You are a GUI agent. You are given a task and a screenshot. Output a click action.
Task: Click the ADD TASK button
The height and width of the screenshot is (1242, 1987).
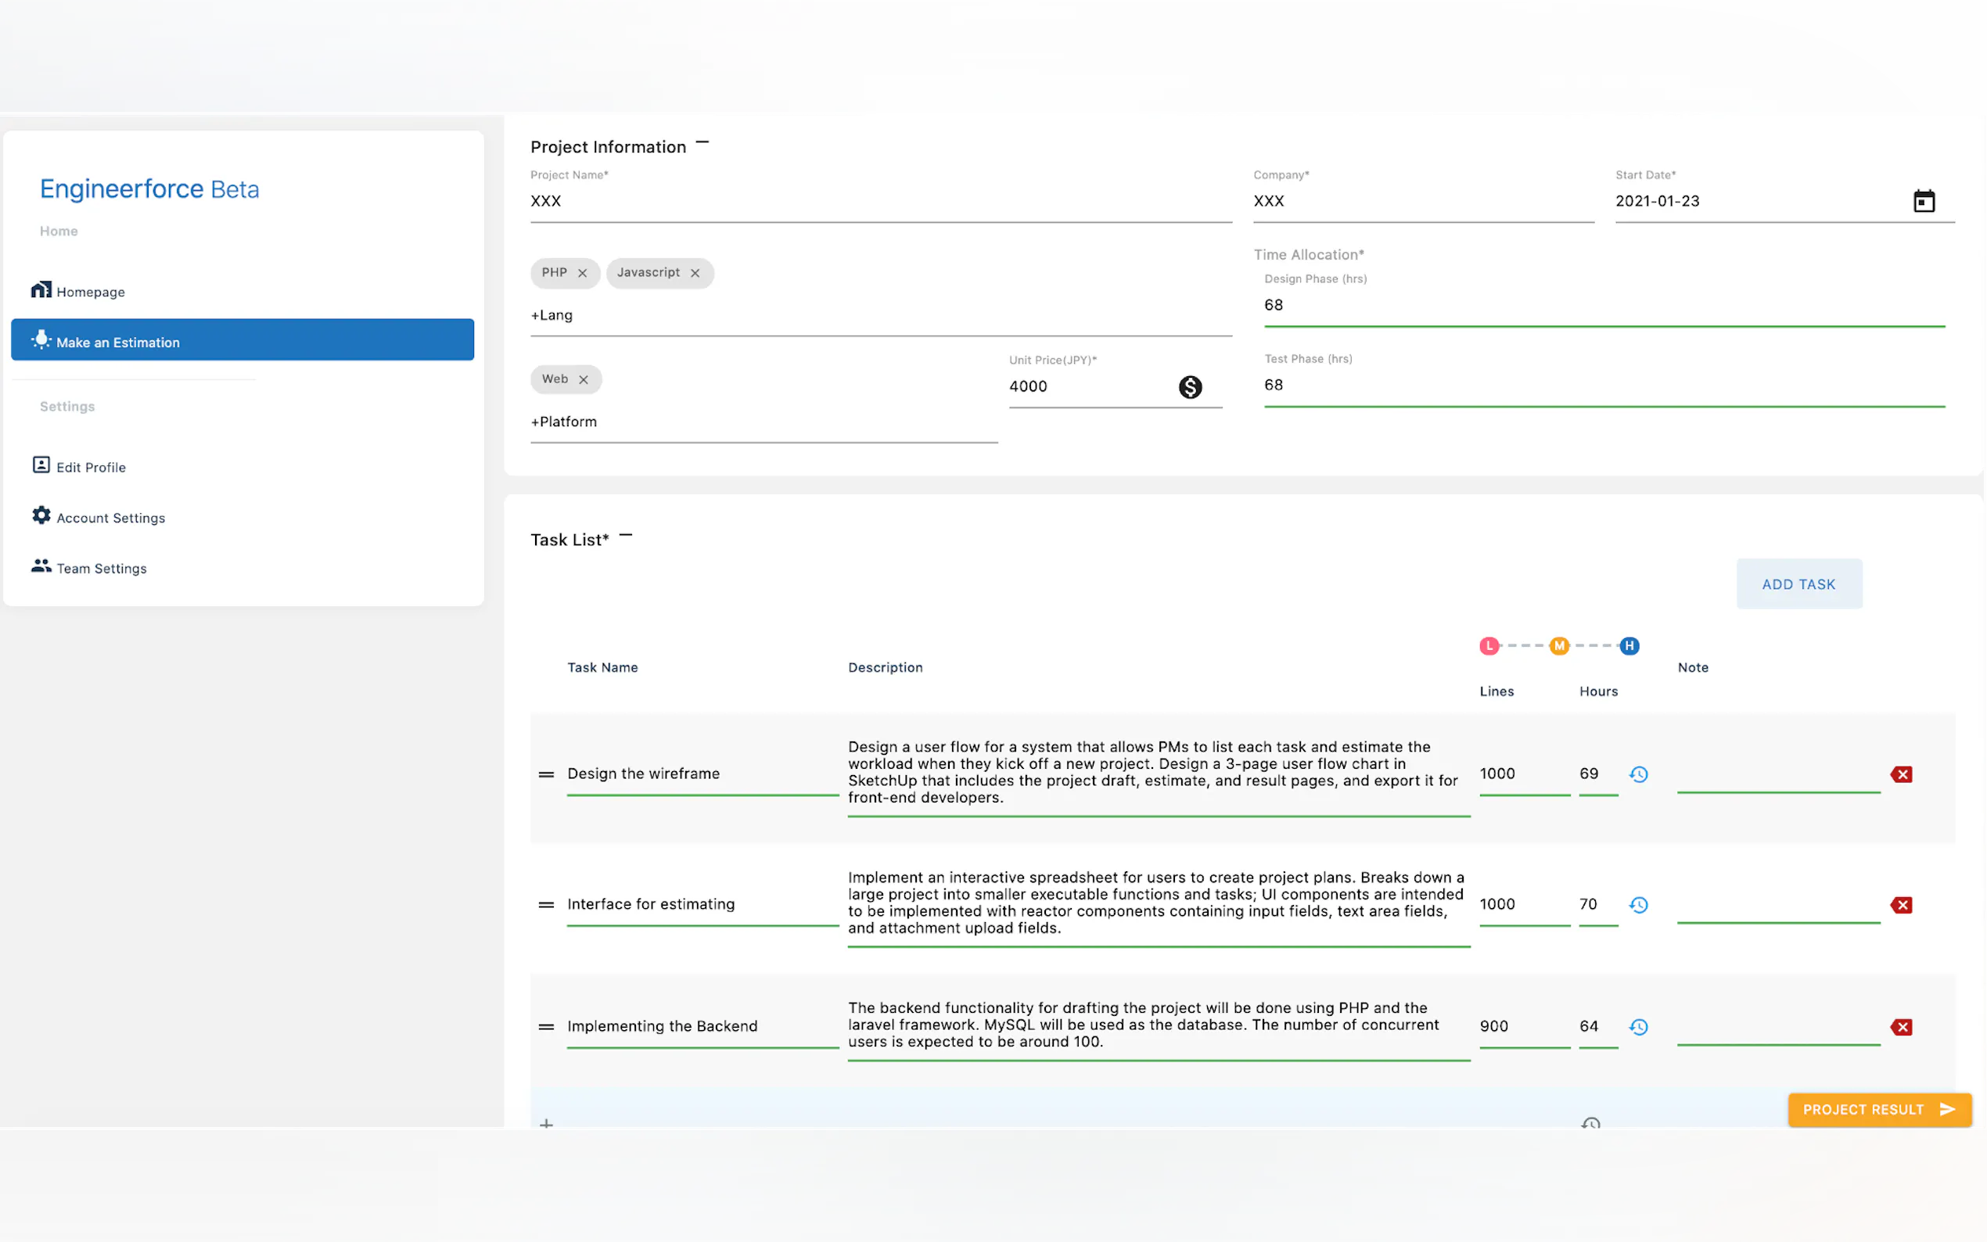pyautogui.click(x=1798, y=584)
